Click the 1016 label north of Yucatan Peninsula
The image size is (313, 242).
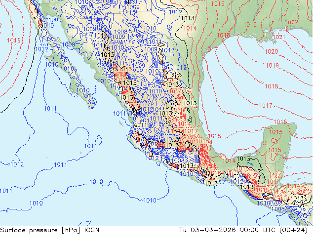click(280, 121)
